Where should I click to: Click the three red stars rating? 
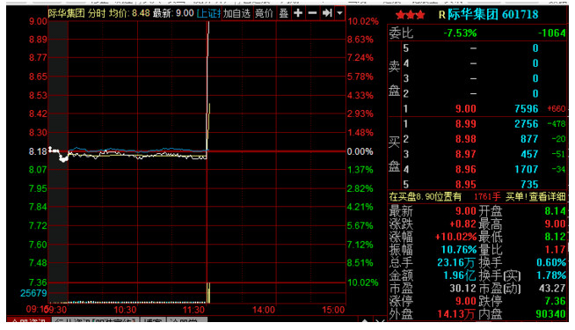coord(411,15)
